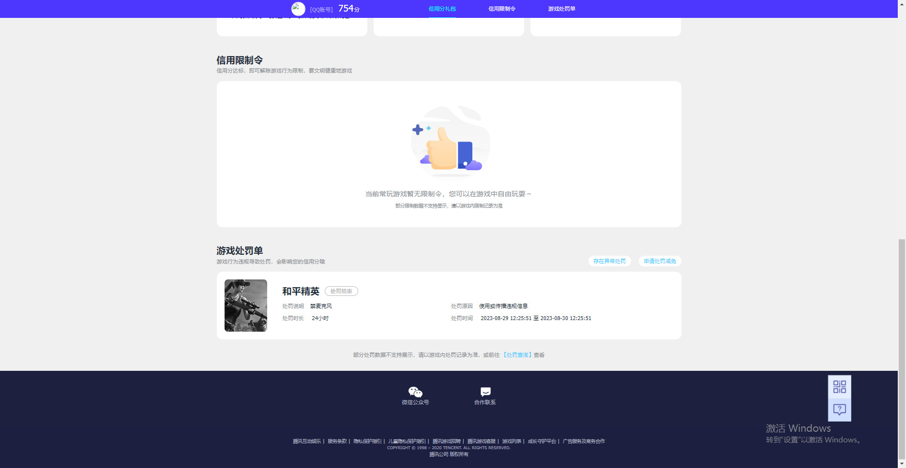The image size is (906, 468).
Task: Open the 隐私保护指引 footer link
Action: pos(367,441)
